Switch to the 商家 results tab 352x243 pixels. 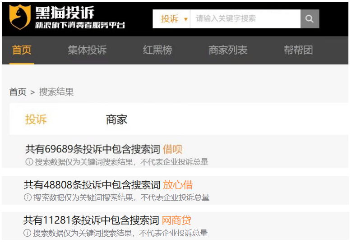pos(116,119)
